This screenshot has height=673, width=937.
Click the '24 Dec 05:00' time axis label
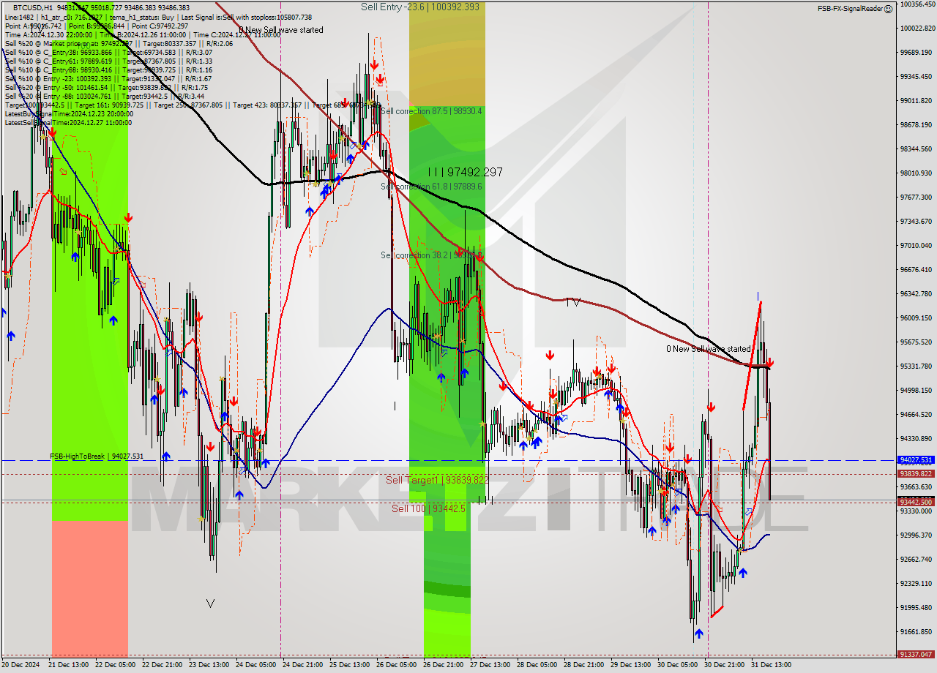[x=255, y=665]
